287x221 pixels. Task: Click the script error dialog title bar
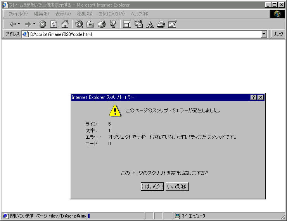pyautogui.click(x=168, y=97)
